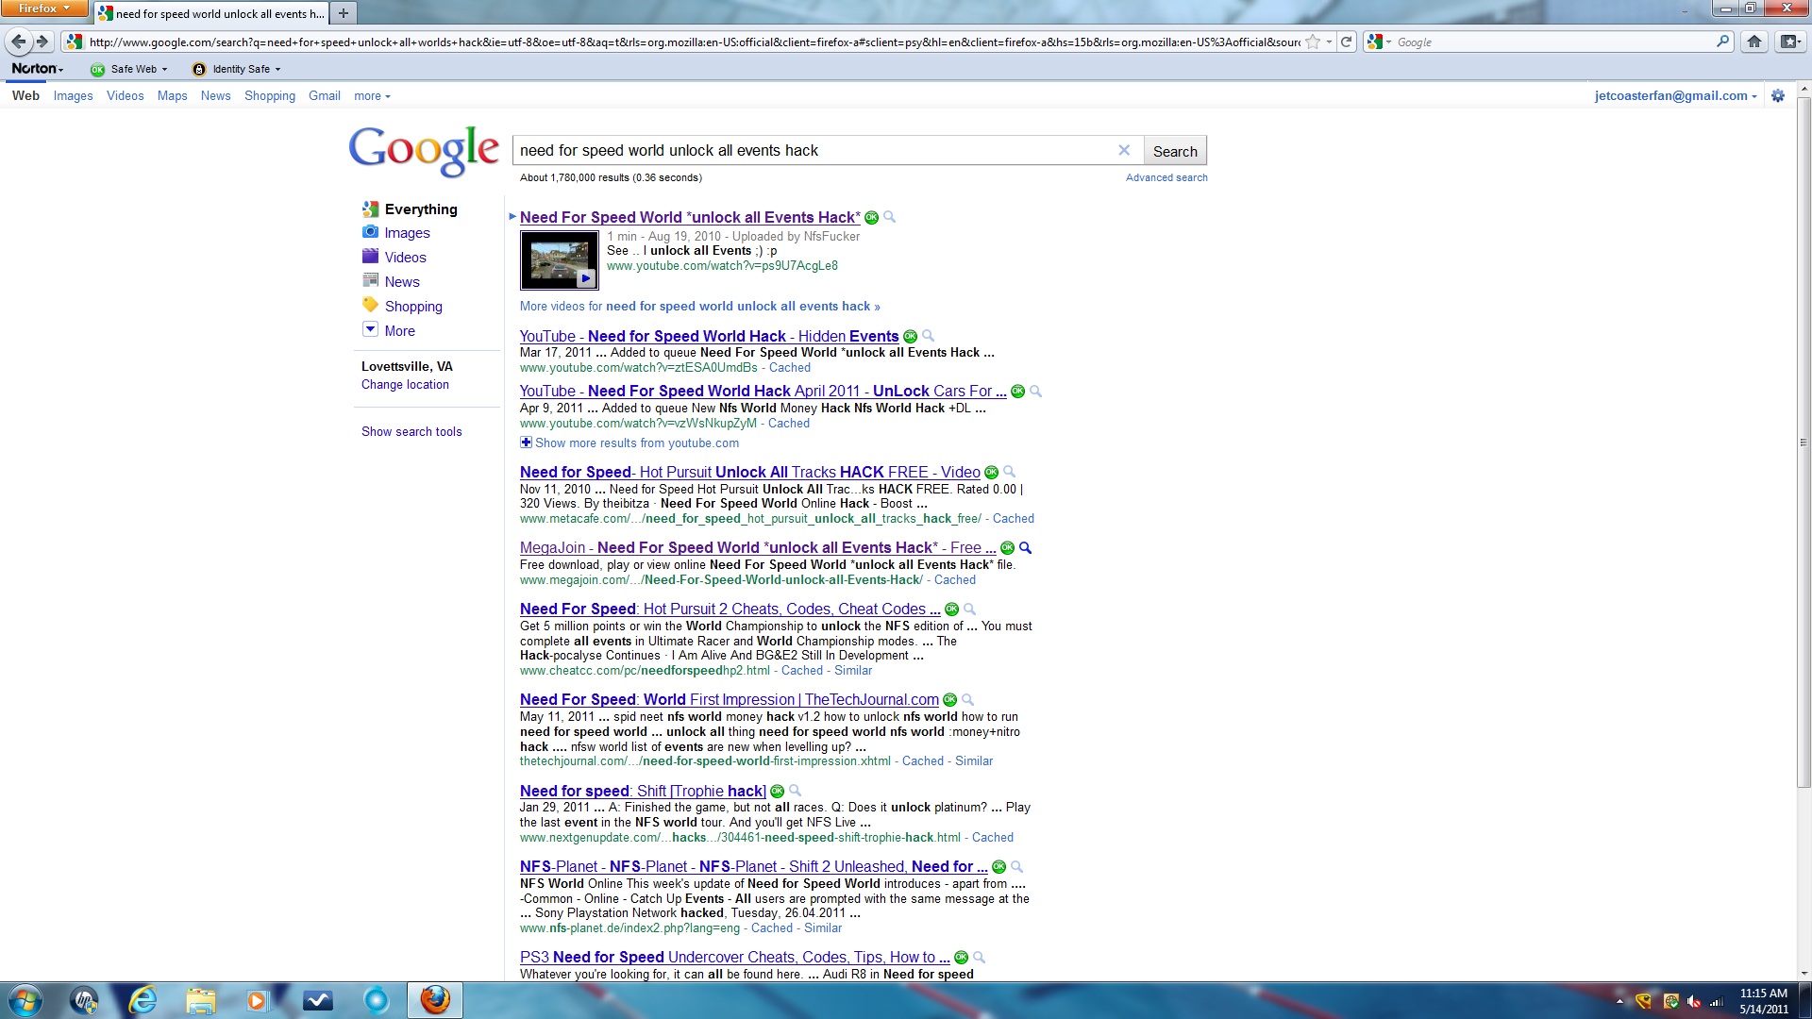Viewport: 1812px width, 1019px height.
Task: Open Windows Explorer folder in taskbar
Action: (x=201, y=1000)
